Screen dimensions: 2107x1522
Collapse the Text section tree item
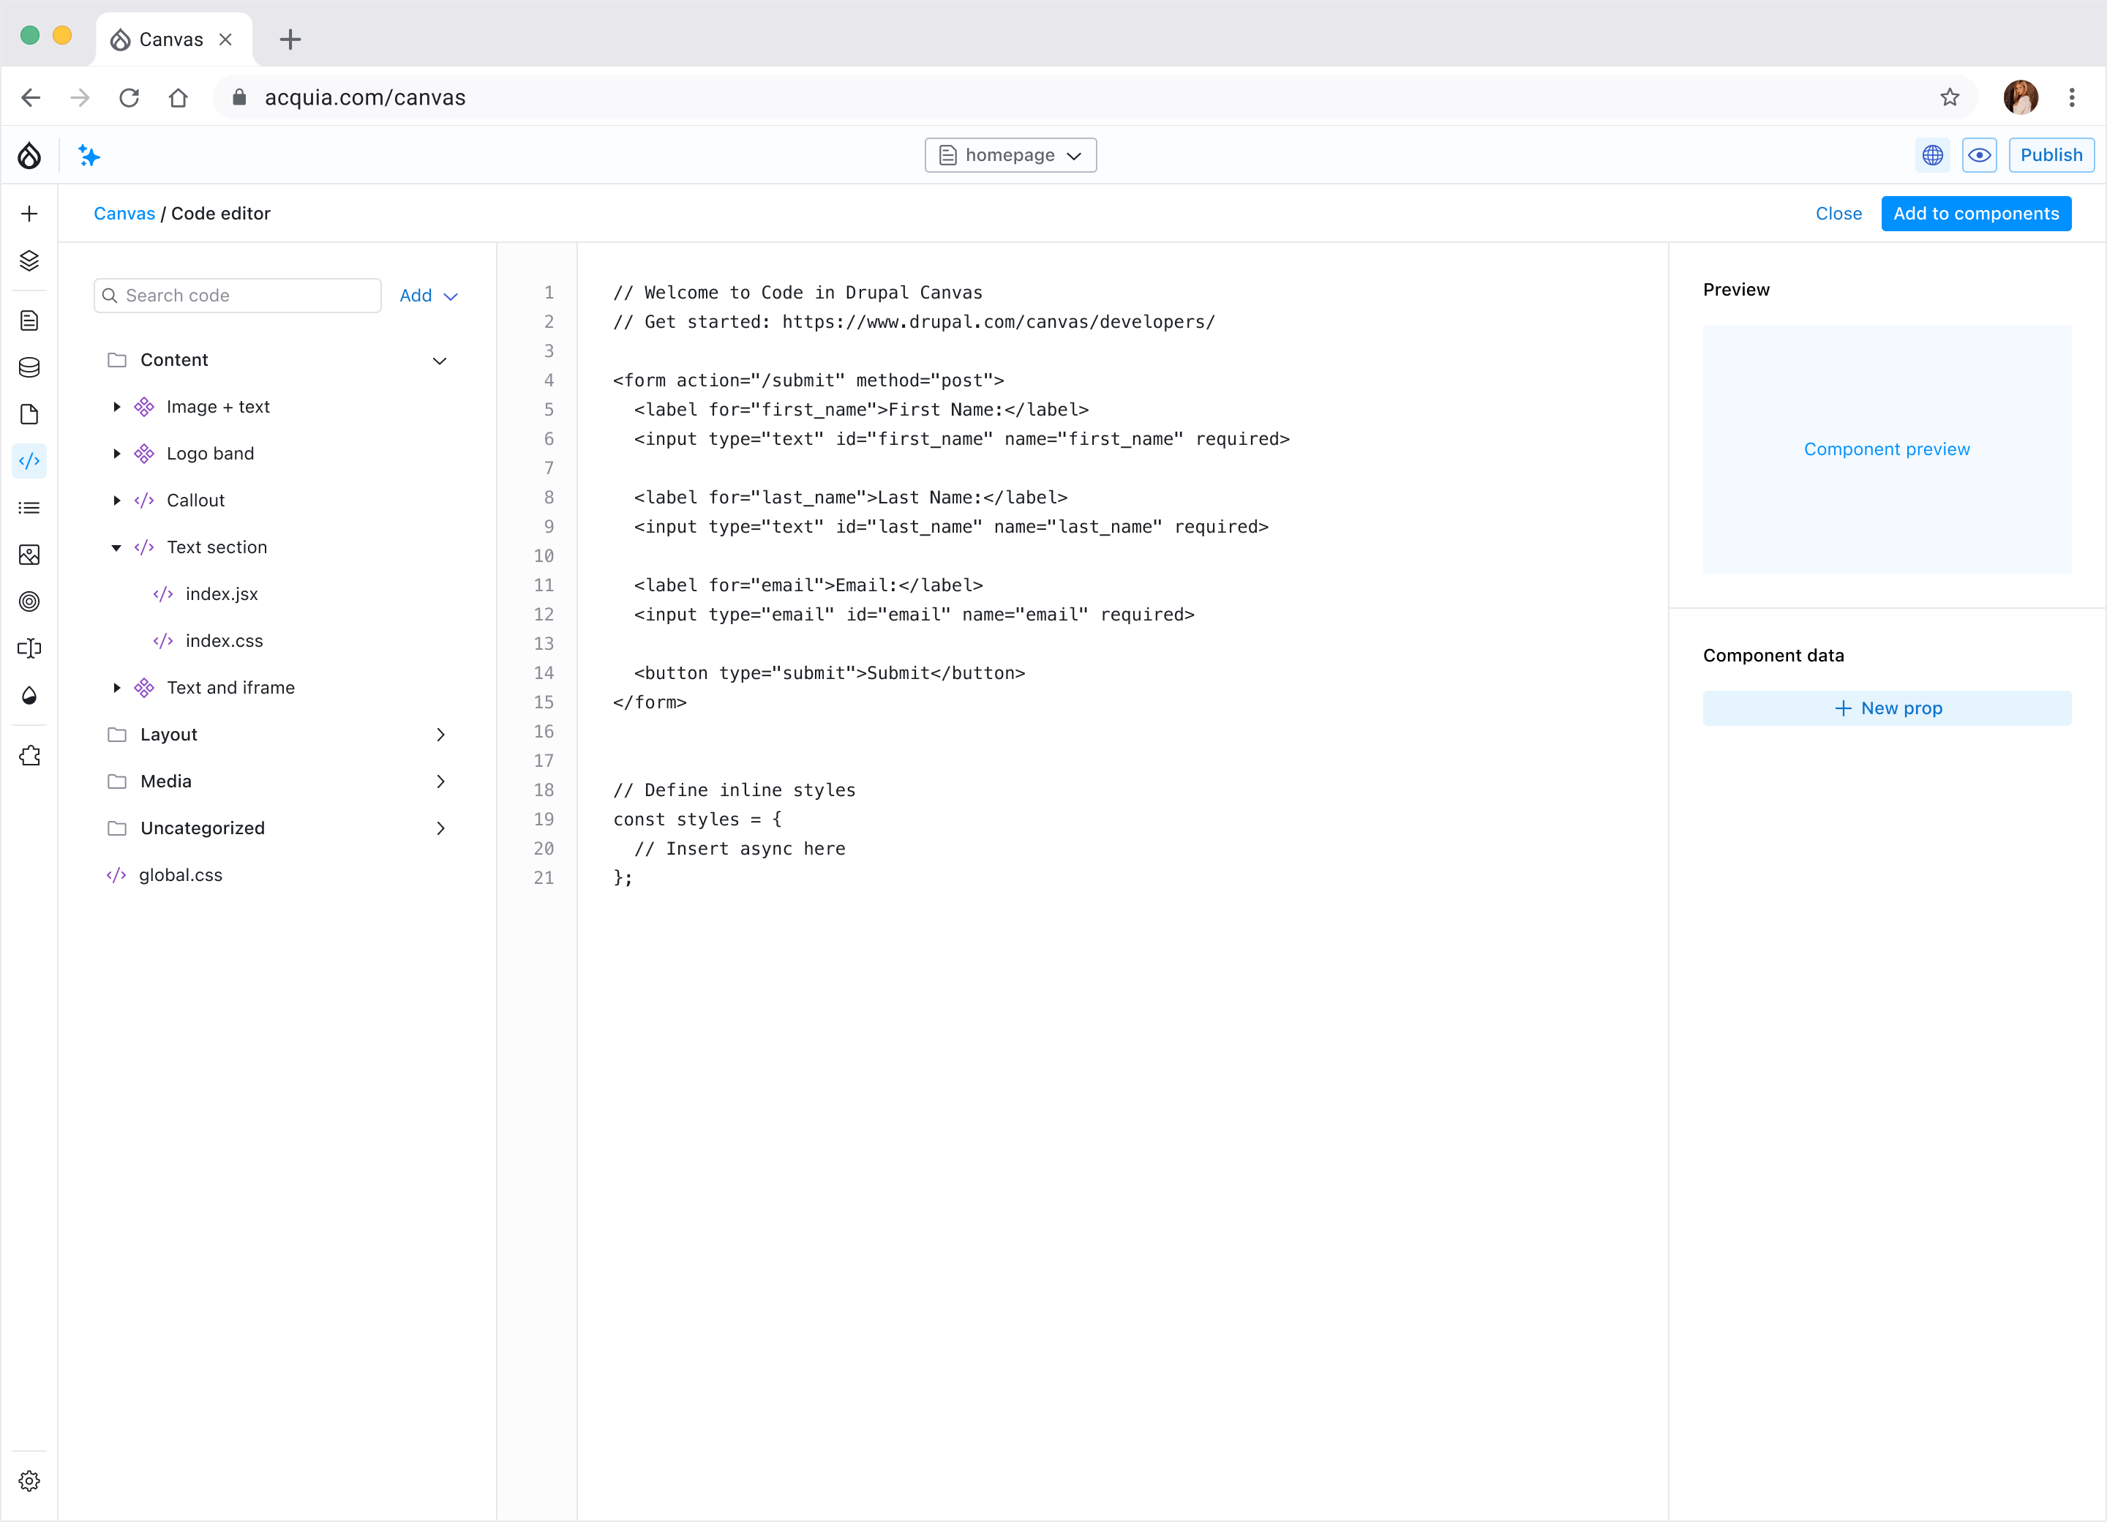(116, 547)
